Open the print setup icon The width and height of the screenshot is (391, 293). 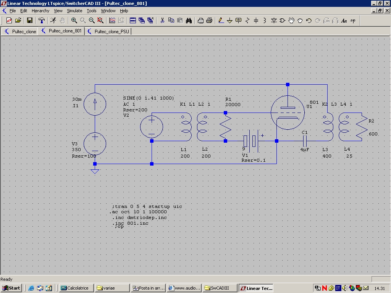[200, 21]
